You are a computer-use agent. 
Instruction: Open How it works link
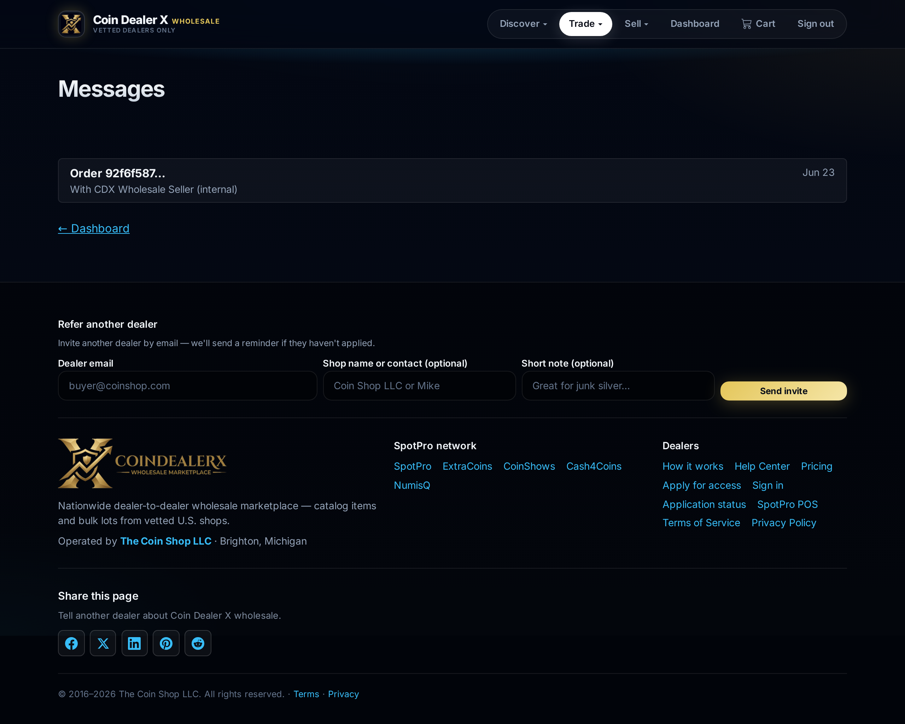(693, 466)
